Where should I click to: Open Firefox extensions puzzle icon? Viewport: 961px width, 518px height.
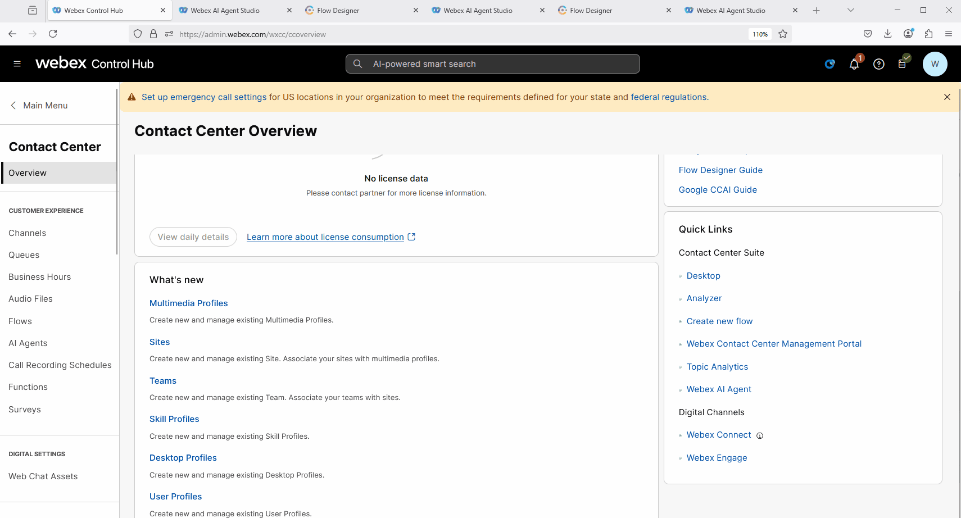pyautogui.click(x=928, y=34)
